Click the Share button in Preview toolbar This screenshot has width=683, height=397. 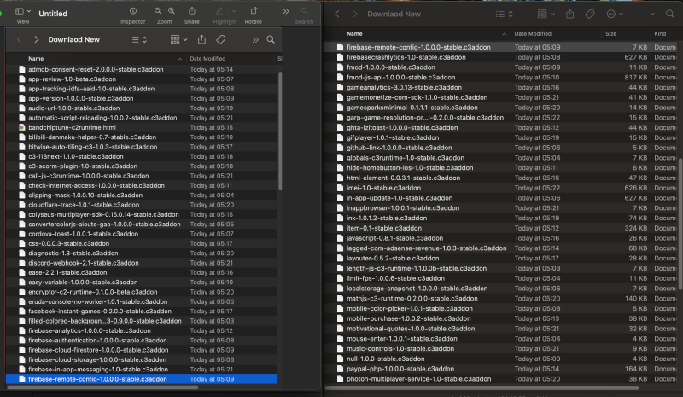coord(191,11)
